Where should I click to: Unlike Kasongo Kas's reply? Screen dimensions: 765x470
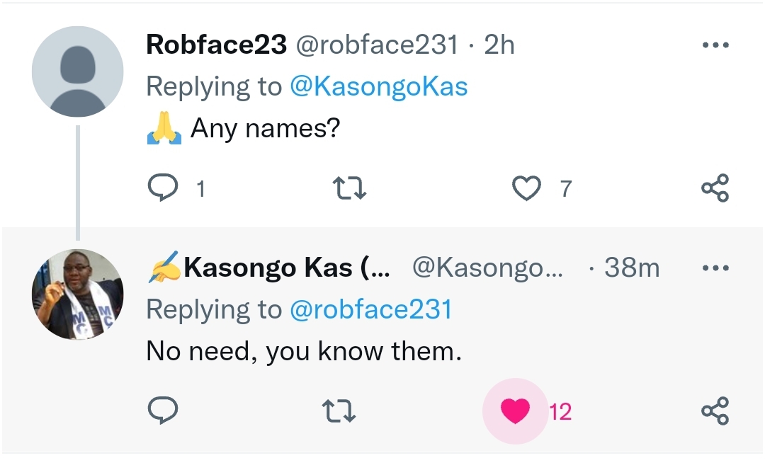click(515, 411)
